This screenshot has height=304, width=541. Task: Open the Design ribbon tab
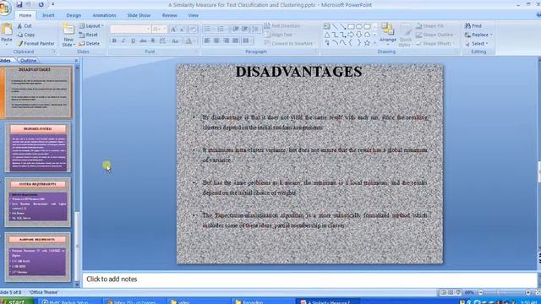point(74,15)
